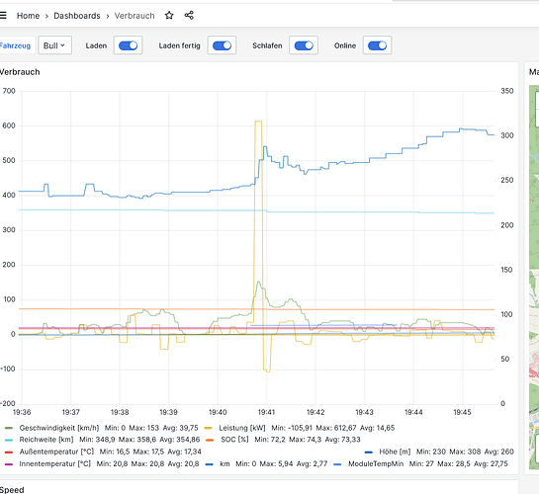539x494 pixels.
Task: Toggle km legend series
Action: click(225, 463)
